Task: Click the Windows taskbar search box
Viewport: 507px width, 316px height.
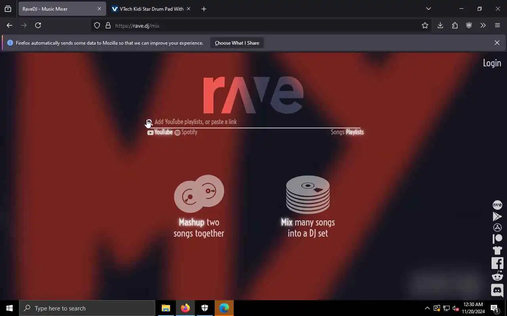Action: coord(87,308)
